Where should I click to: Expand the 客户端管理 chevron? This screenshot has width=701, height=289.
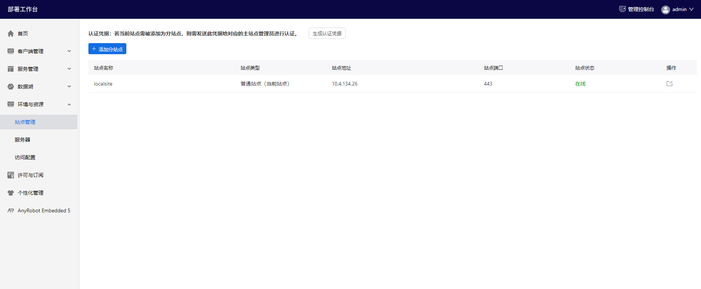coord(69,51)
